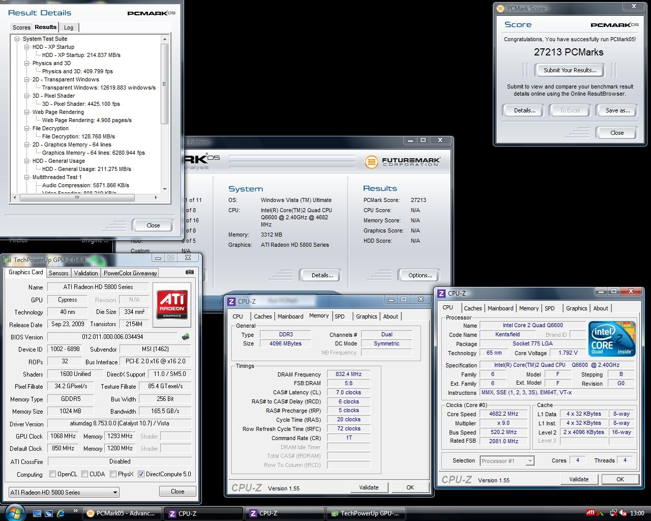Click Details in PCMark Score window

coord(524,110)
